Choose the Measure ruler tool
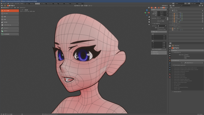The height and width of the screenshot is (115, 204). tap(10, 31)
